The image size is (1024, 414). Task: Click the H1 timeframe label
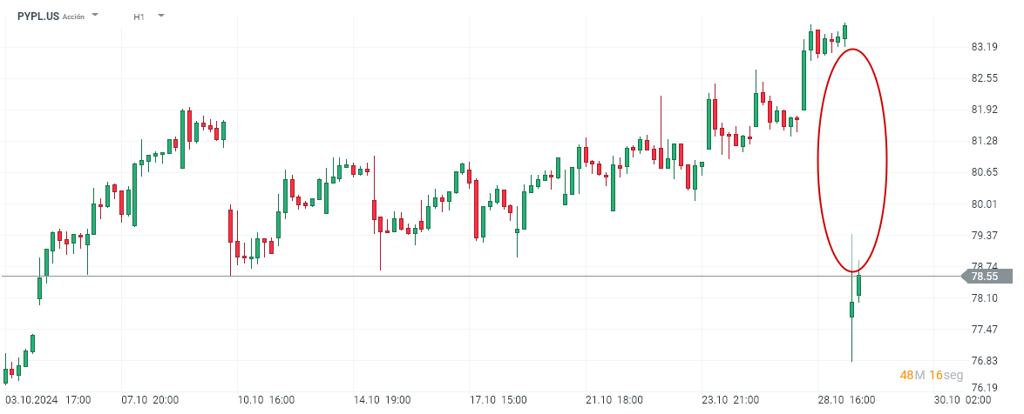pos(139,17)
